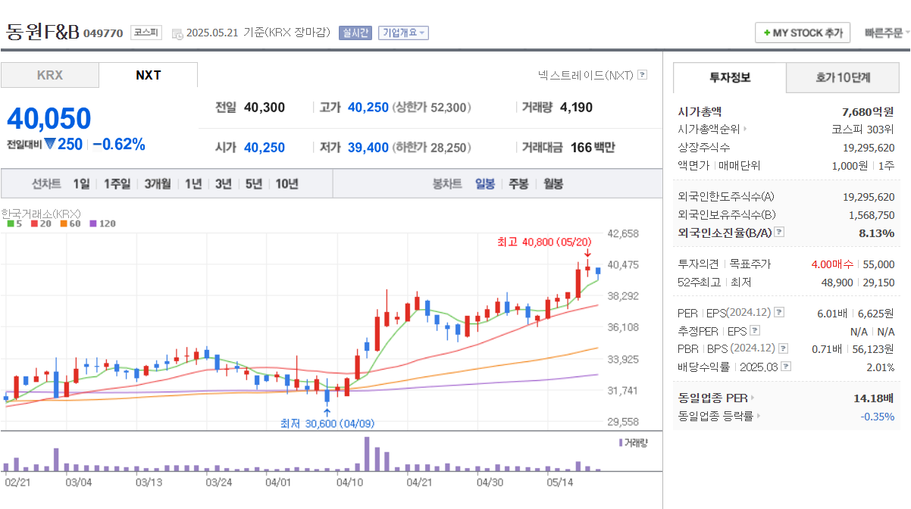Image resolution: width=911 pixels, height=509 pixels.
Task: Expand the 동일업종 등락률 arrow
Action: tap(759, 416)
